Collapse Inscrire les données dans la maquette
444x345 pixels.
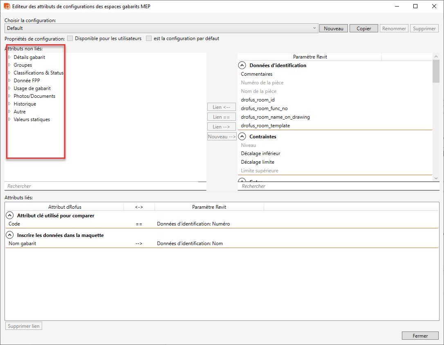tap(9, 235)
